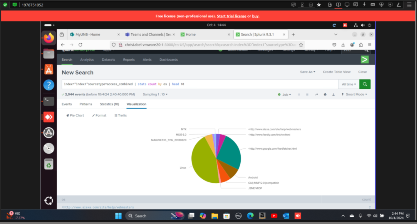This screenshot has width=417, height=224.
Task: Bookmark this page with the star icon
Action: click(x=301, y=45)
